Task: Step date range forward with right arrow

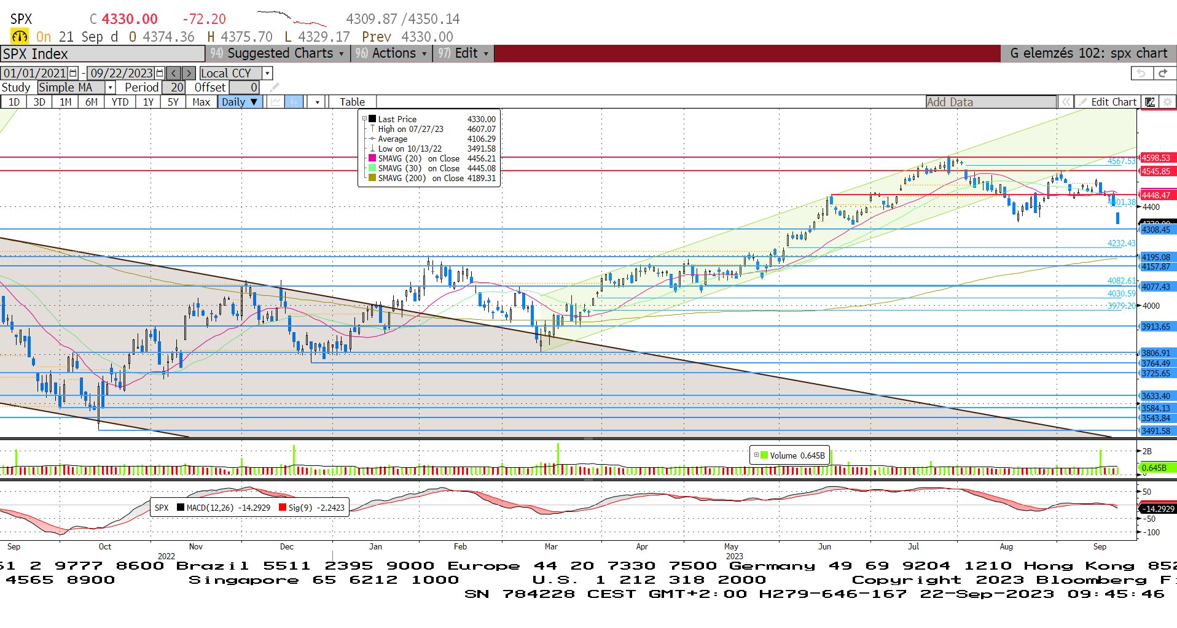Action: [x=189, y=73]
